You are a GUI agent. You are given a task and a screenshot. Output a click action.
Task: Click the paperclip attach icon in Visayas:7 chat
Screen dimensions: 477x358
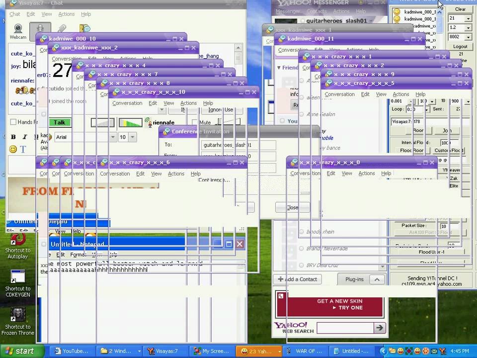62,28
